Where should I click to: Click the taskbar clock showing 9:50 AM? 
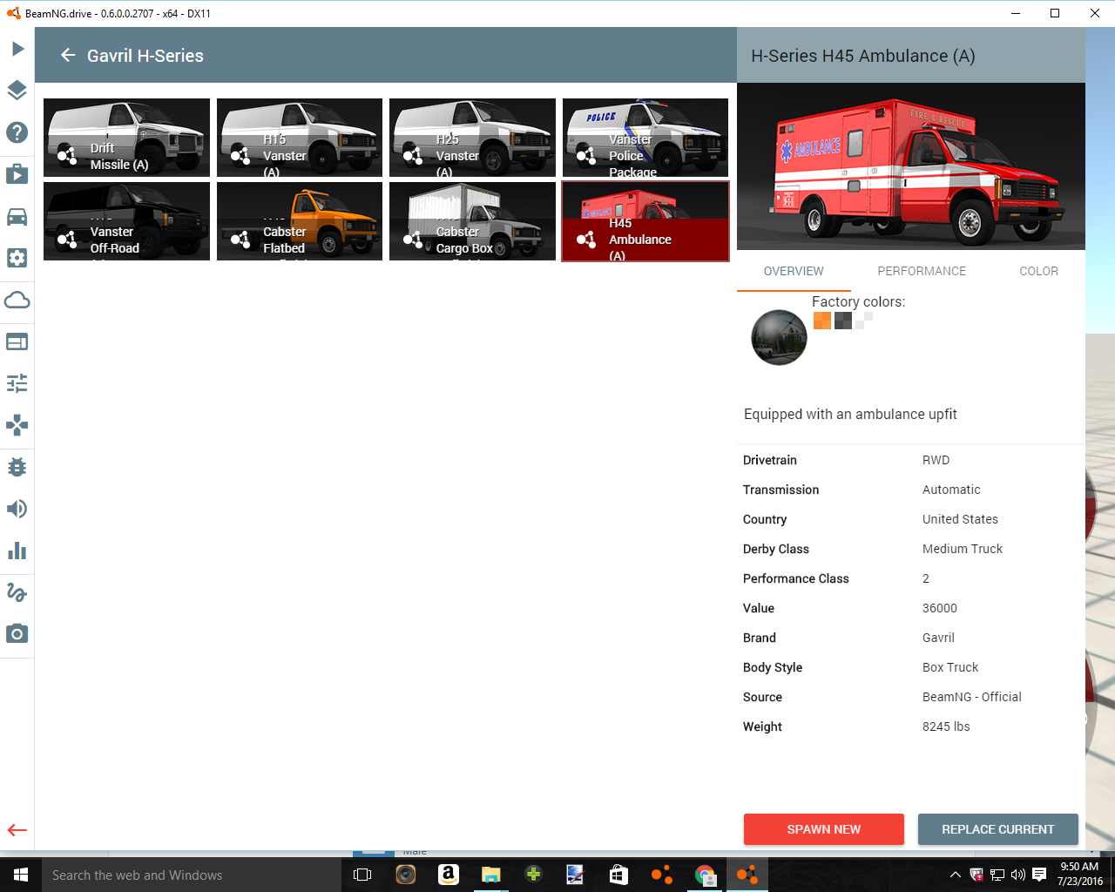pyautogui.click(x=1080, y=875)
